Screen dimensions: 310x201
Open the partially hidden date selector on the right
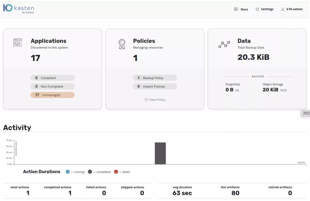[x=306, y=113]
